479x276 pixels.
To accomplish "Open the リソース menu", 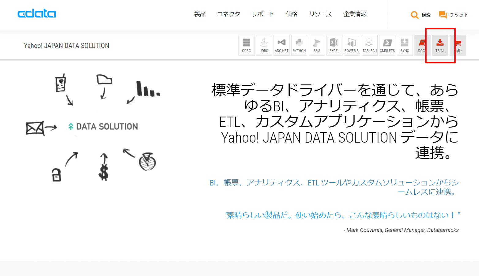I will tap(321, 14).
